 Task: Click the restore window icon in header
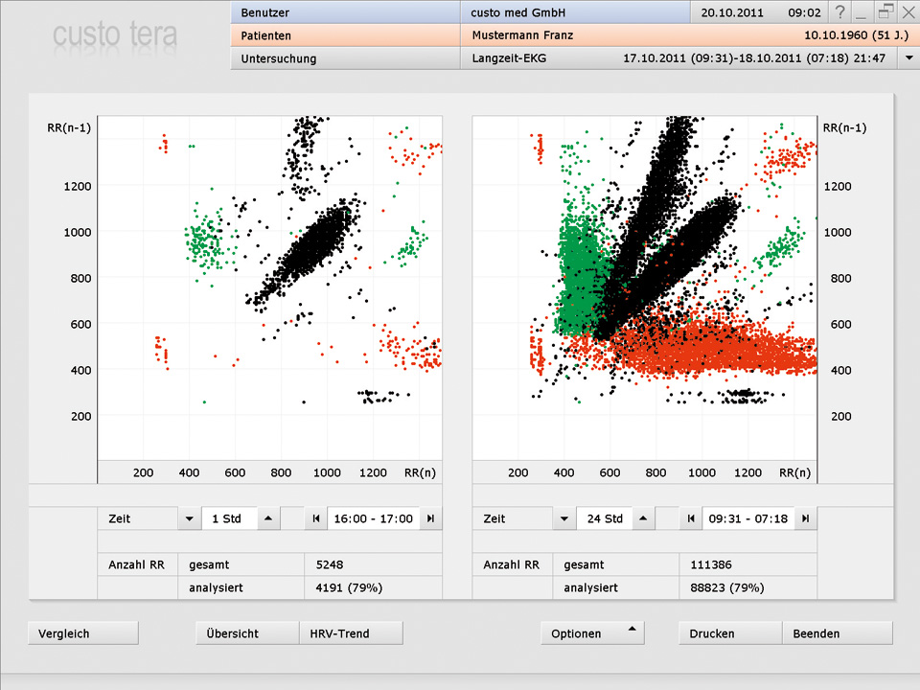pos(885,12)
